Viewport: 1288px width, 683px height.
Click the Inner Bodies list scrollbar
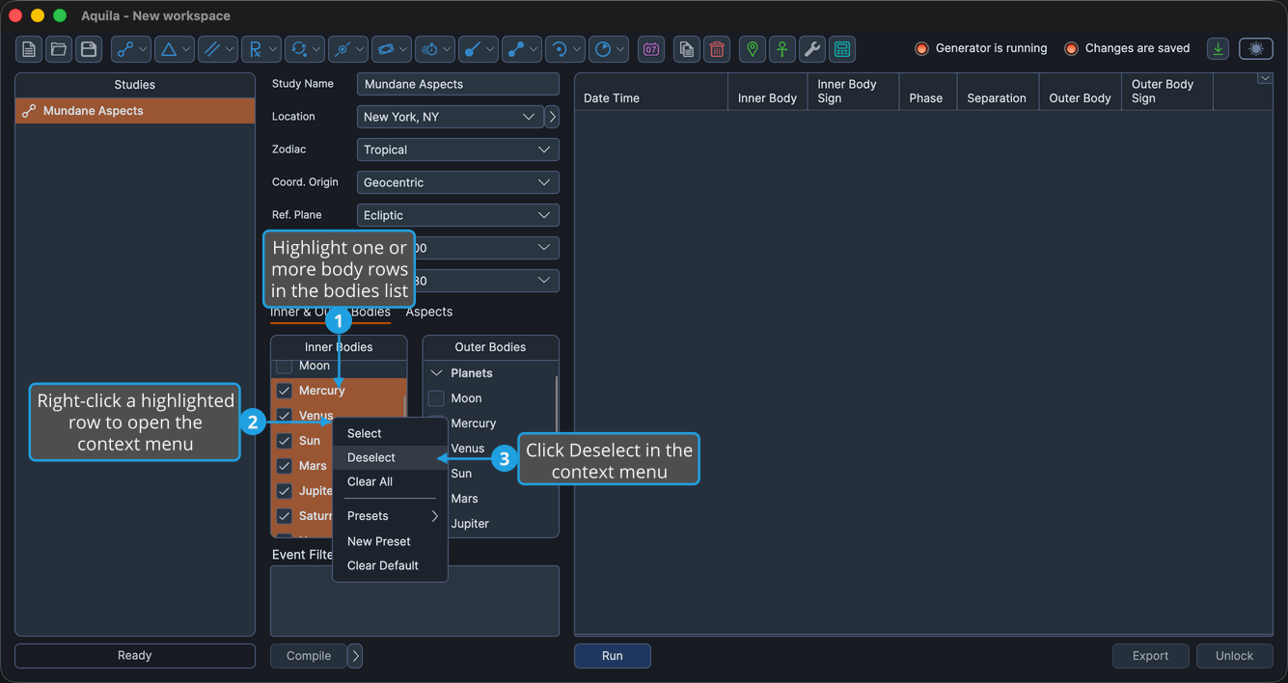404,405
